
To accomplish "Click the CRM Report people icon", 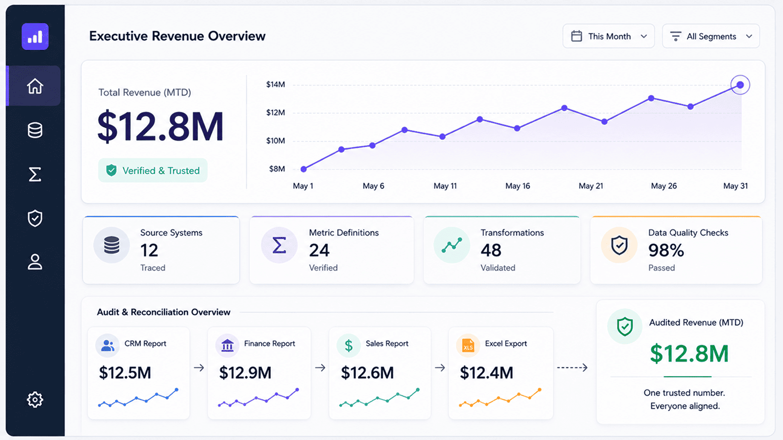I will coord(107,346).
